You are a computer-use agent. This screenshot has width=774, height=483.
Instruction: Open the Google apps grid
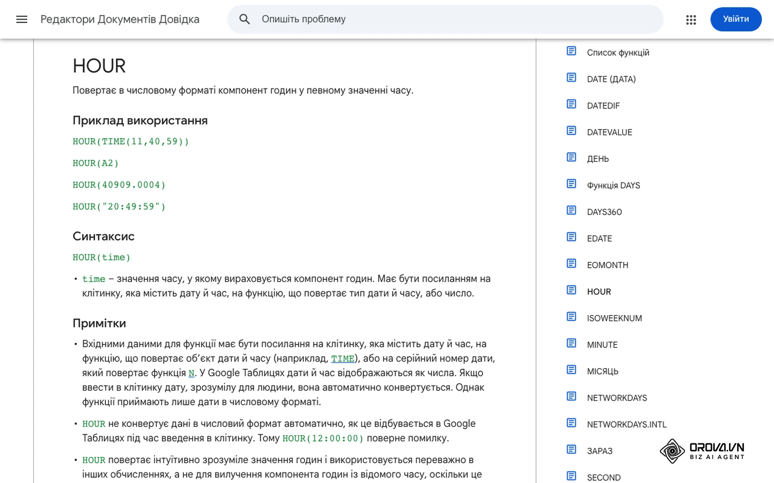coord(691,19)
